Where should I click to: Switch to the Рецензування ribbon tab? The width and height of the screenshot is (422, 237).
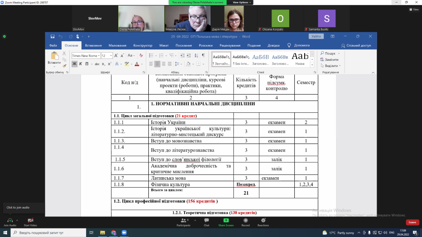tap(230, 46)
